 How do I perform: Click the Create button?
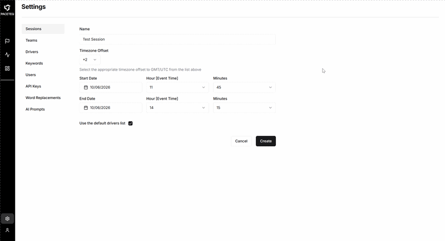(x=266, y=141)
